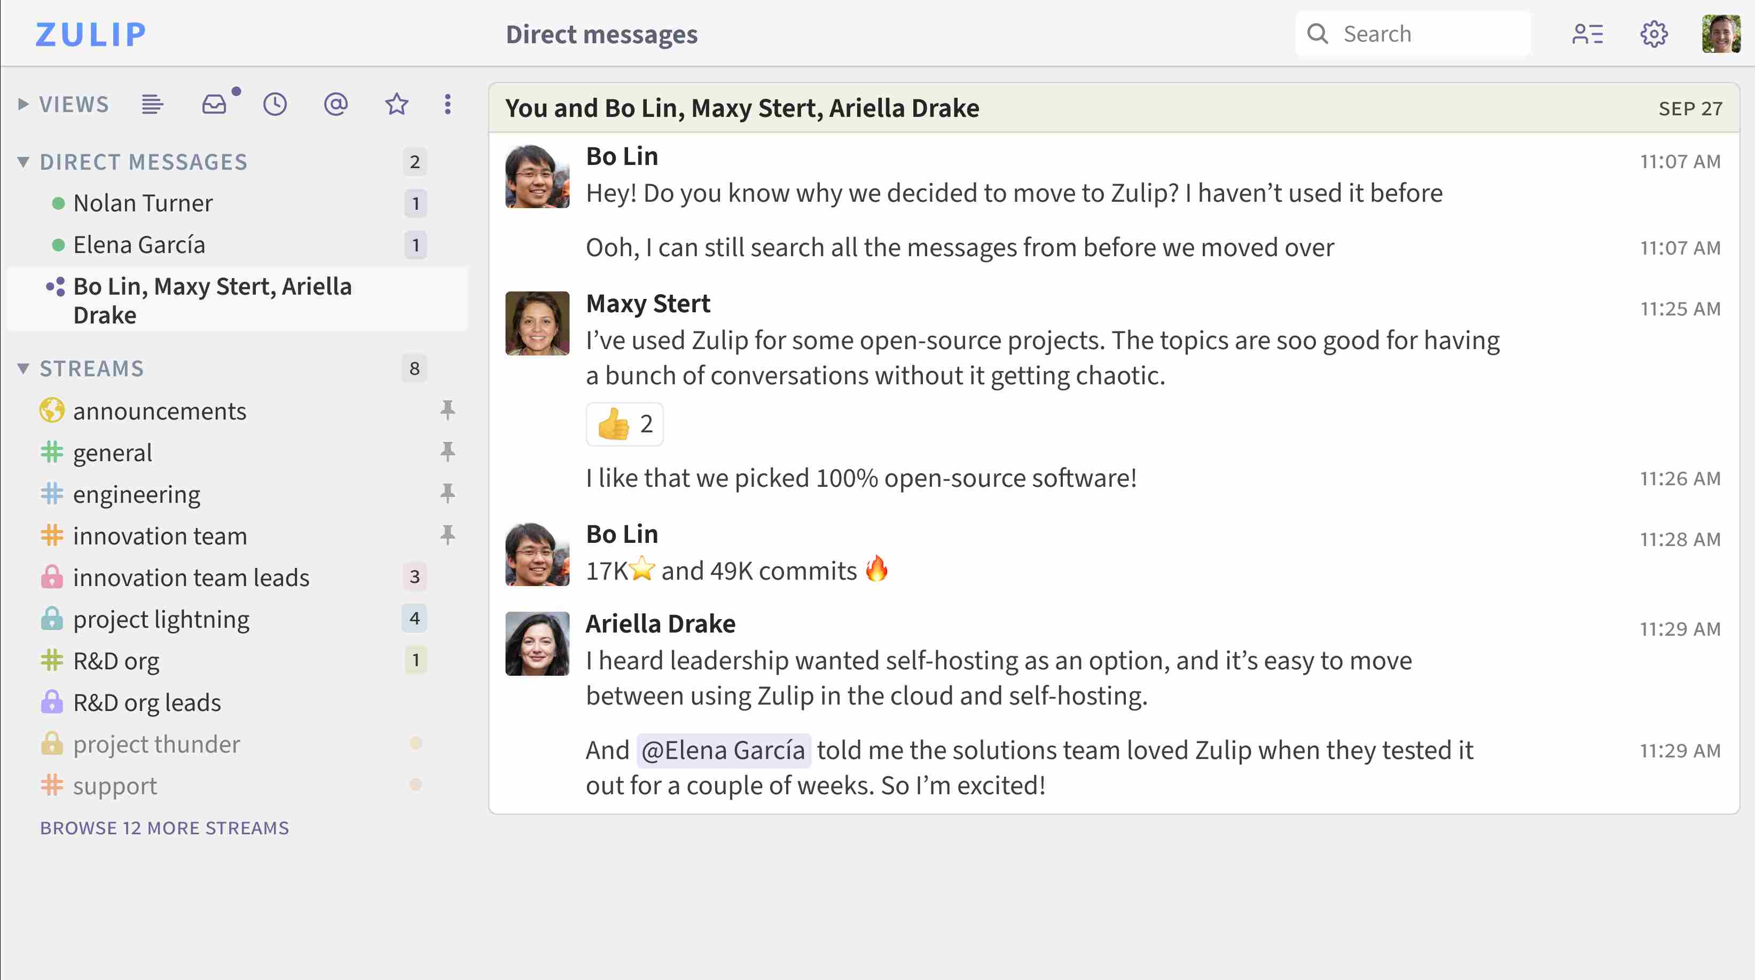Image resolution: width=1755 pixels, height=980 pixels.
Task: Open the more views ellipsis menu
Action: 448,104
